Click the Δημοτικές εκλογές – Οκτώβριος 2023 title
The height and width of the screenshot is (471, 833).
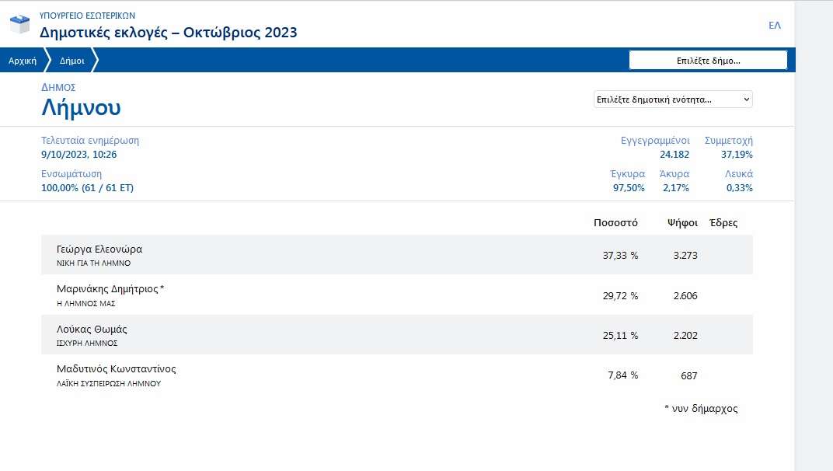coord(169,33)
